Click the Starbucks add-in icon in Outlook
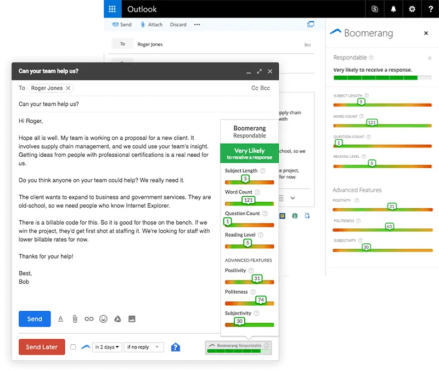The image size is (439, 371). (295, 215)
